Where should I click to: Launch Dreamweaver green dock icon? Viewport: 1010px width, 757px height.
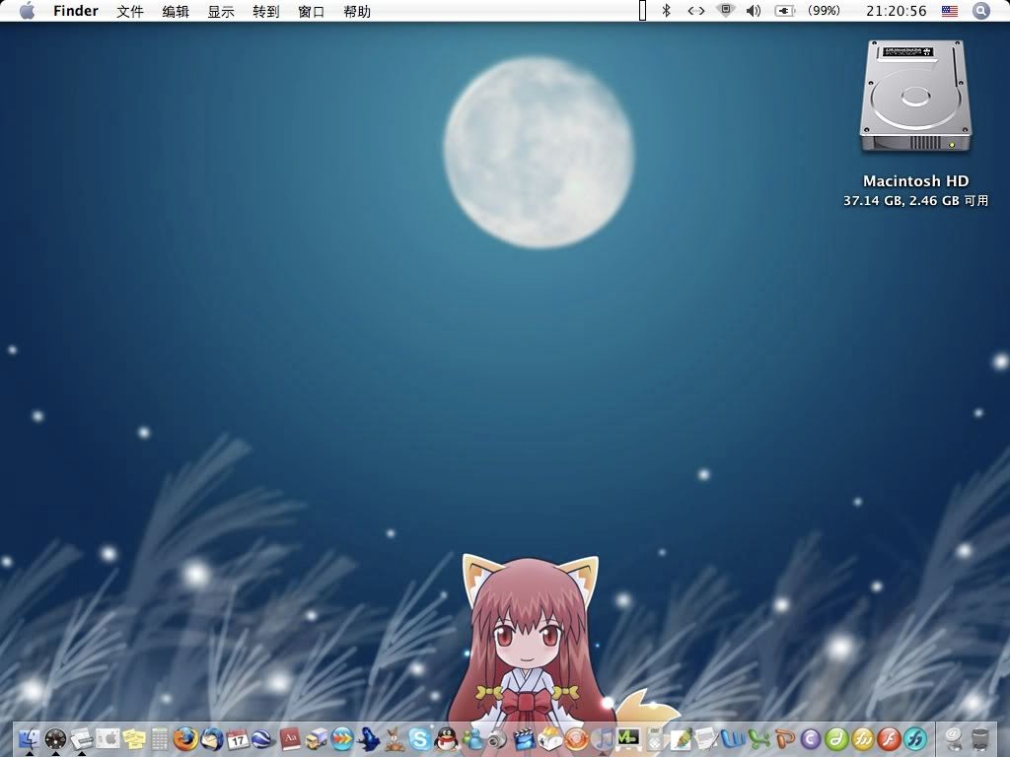(x=836, y=738)
